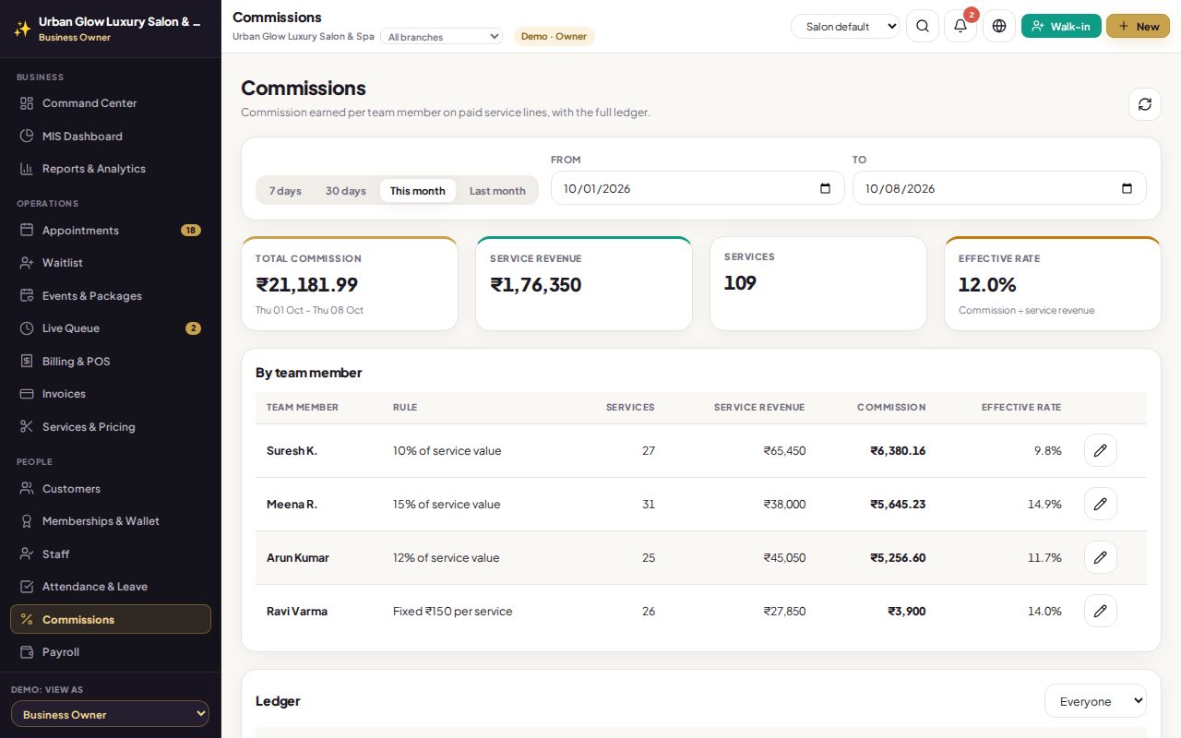Open the language globe icon
Screen dimensions: 1181x738
pyautogui.click(x=999, y=26)
